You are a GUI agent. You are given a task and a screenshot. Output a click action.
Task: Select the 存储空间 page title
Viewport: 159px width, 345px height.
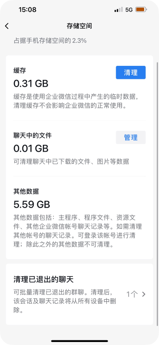pos(79,26)
